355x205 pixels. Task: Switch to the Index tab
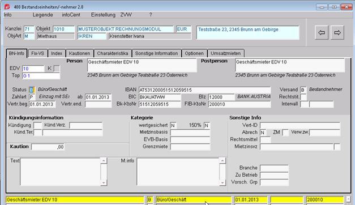(57, 53)
